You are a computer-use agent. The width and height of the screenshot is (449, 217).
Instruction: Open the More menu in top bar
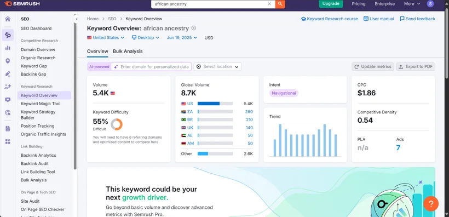[x=412, y=4]
